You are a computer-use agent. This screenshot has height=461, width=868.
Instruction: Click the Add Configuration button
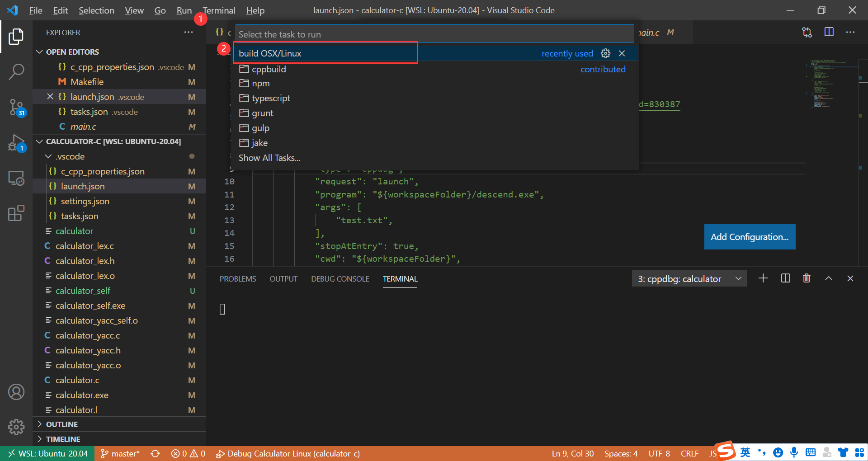(749, 236)
